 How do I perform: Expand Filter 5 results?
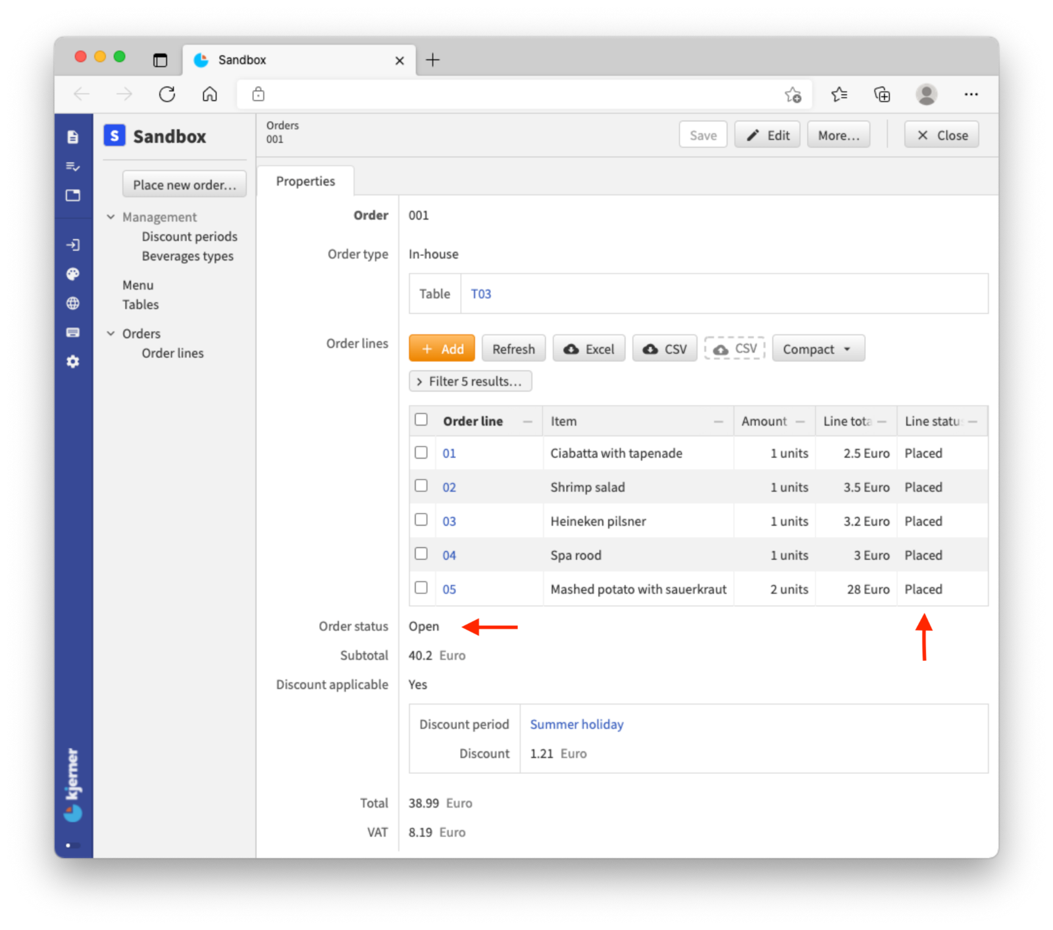pyautogui.click(x=470, y=381)
